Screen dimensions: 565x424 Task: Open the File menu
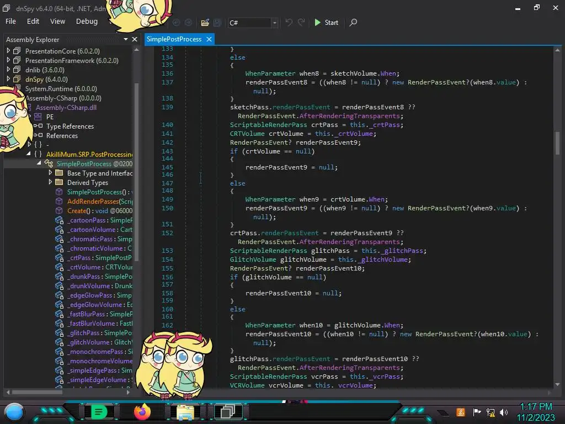[x=10, y=22]
